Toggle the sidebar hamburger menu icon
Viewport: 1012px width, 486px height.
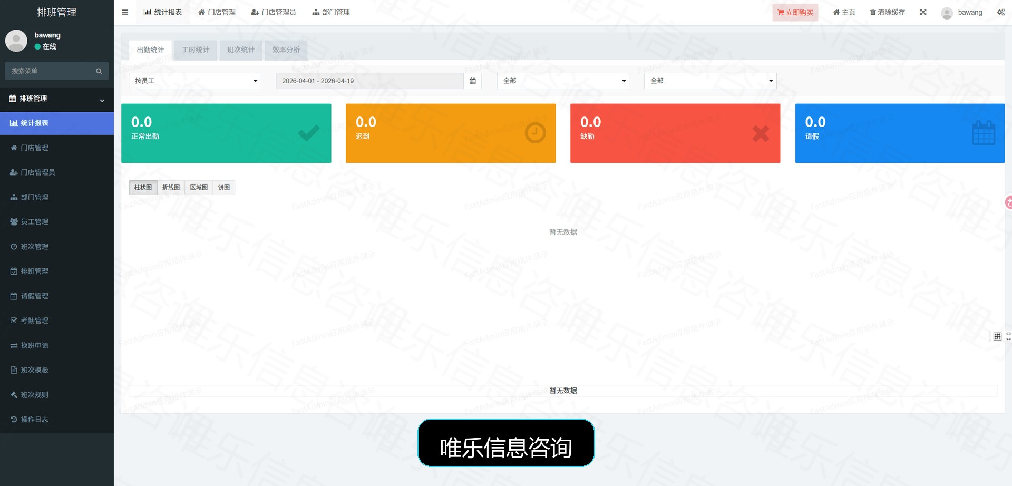[x=125, y=12]
